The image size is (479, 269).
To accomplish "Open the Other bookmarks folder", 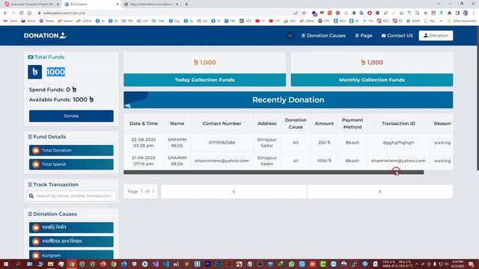I will click(462, 21).
